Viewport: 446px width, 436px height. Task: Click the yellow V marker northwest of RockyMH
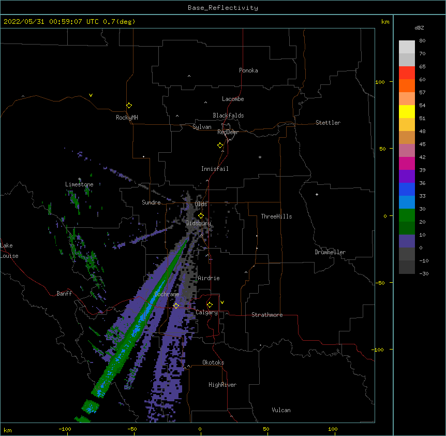(x=91, y=95)
